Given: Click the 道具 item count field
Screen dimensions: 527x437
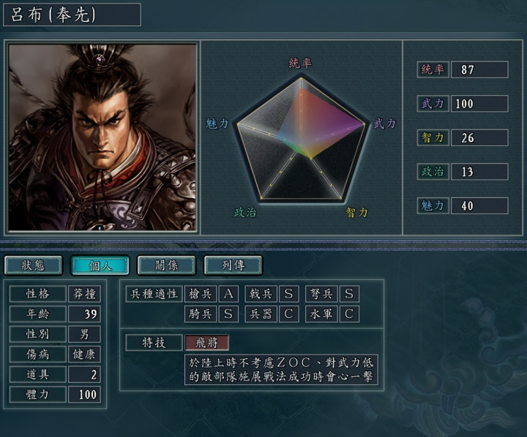Looking at the screenshot, I should tap(84, 374).
